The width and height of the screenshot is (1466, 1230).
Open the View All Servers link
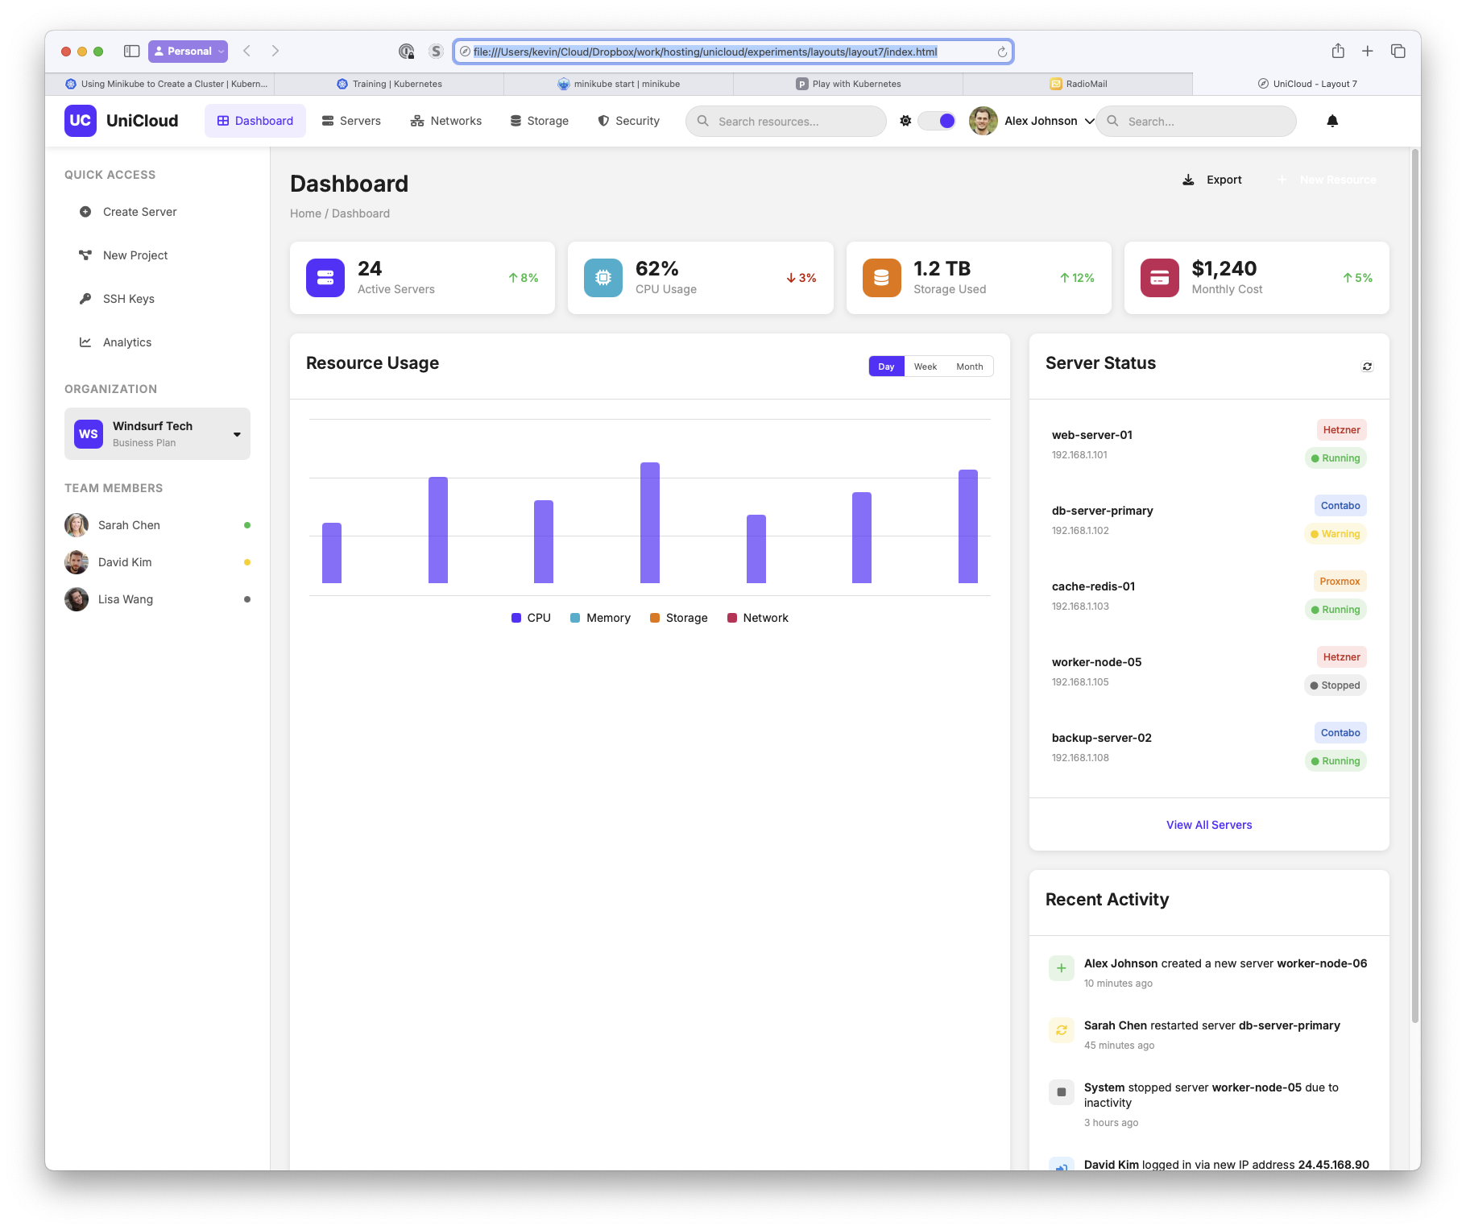[x=1208, y=825]
